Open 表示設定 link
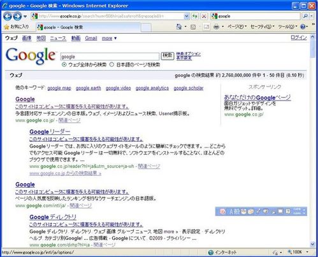Screen dimensions: 318x257 pos(184,58)
